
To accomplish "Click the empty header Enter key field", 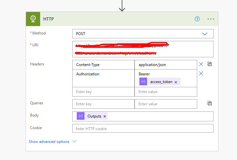I will 103,92.
